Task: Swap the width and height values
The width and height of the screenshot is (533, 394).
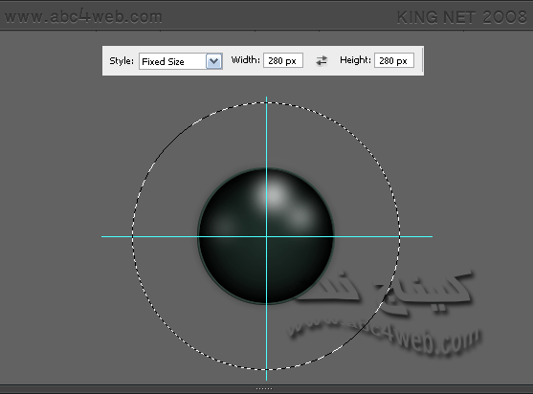Action: (322, 61)
